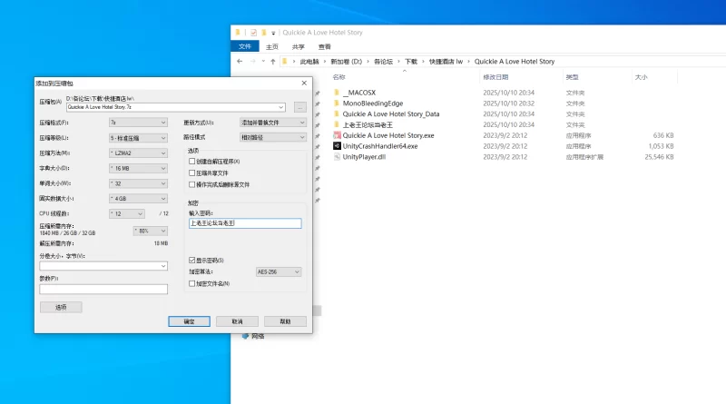This screenshot has width=726, height=404.
Task: Browse for archive path with the … button
Action: 300,107
